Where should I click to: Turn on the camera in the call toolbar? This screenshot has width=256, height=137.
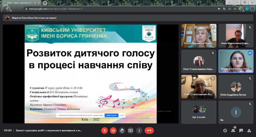tap(113, 130)
